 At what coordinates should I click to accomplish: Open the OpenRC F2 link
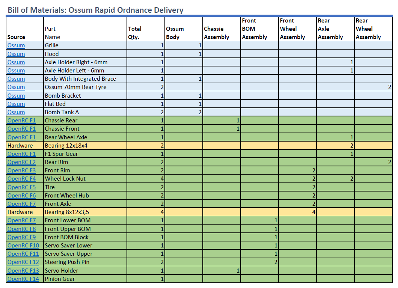[x=21, y=162]
